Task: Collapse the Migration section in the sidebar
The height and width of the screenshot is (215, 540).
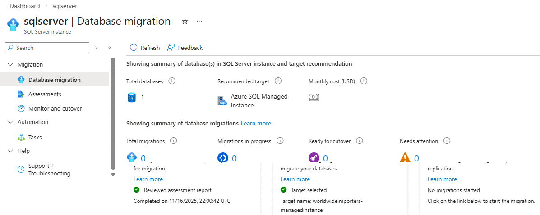Action: point(11,65)
